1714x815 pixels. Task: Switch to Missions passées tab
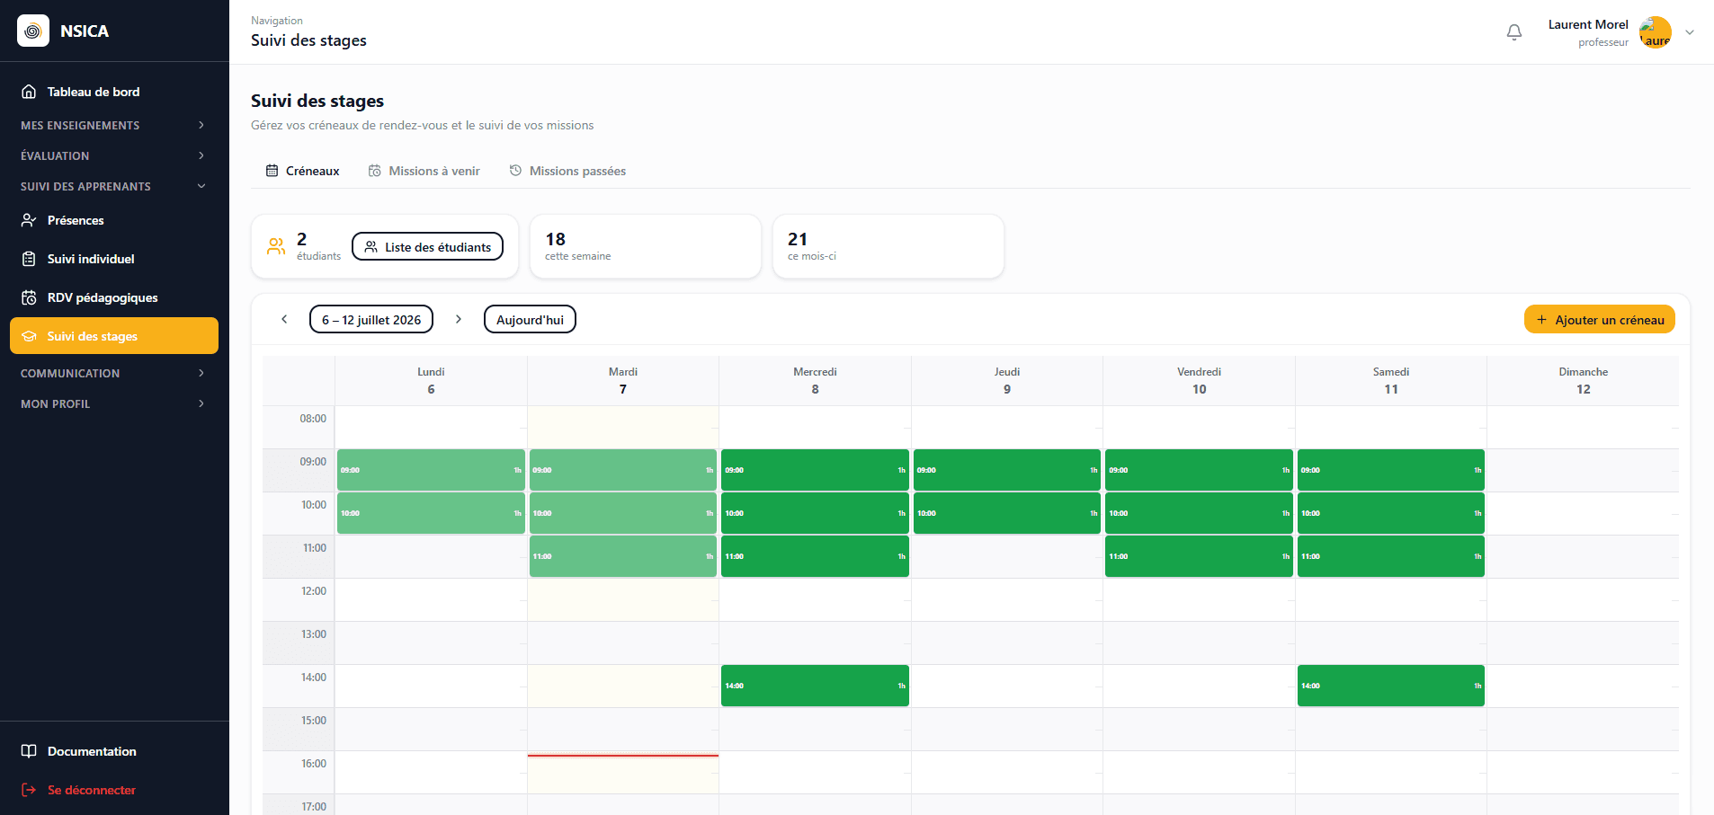(x=567, y=171)
